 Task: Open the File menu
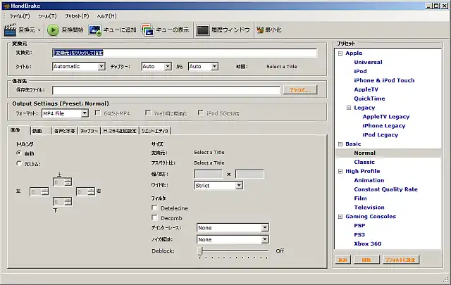pos(20,16)
